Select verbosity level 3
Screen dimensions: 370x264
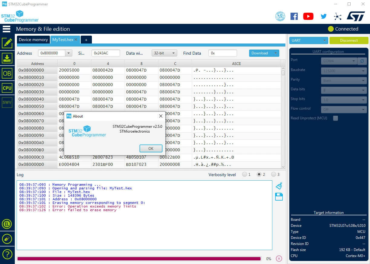[x=274, y=175]
